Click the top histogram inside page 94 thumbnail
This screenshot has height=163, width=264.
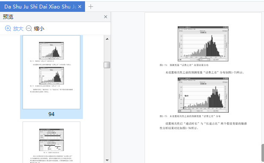click(51, 51)
